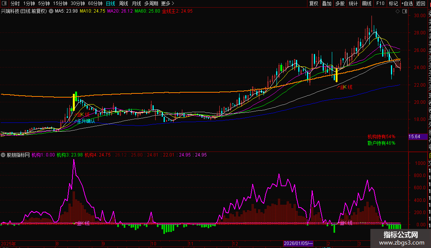Screen dimensions: 431x248
Task: Click the 2026/01/05 date marker on the timeline
Action: pos(299,243)
